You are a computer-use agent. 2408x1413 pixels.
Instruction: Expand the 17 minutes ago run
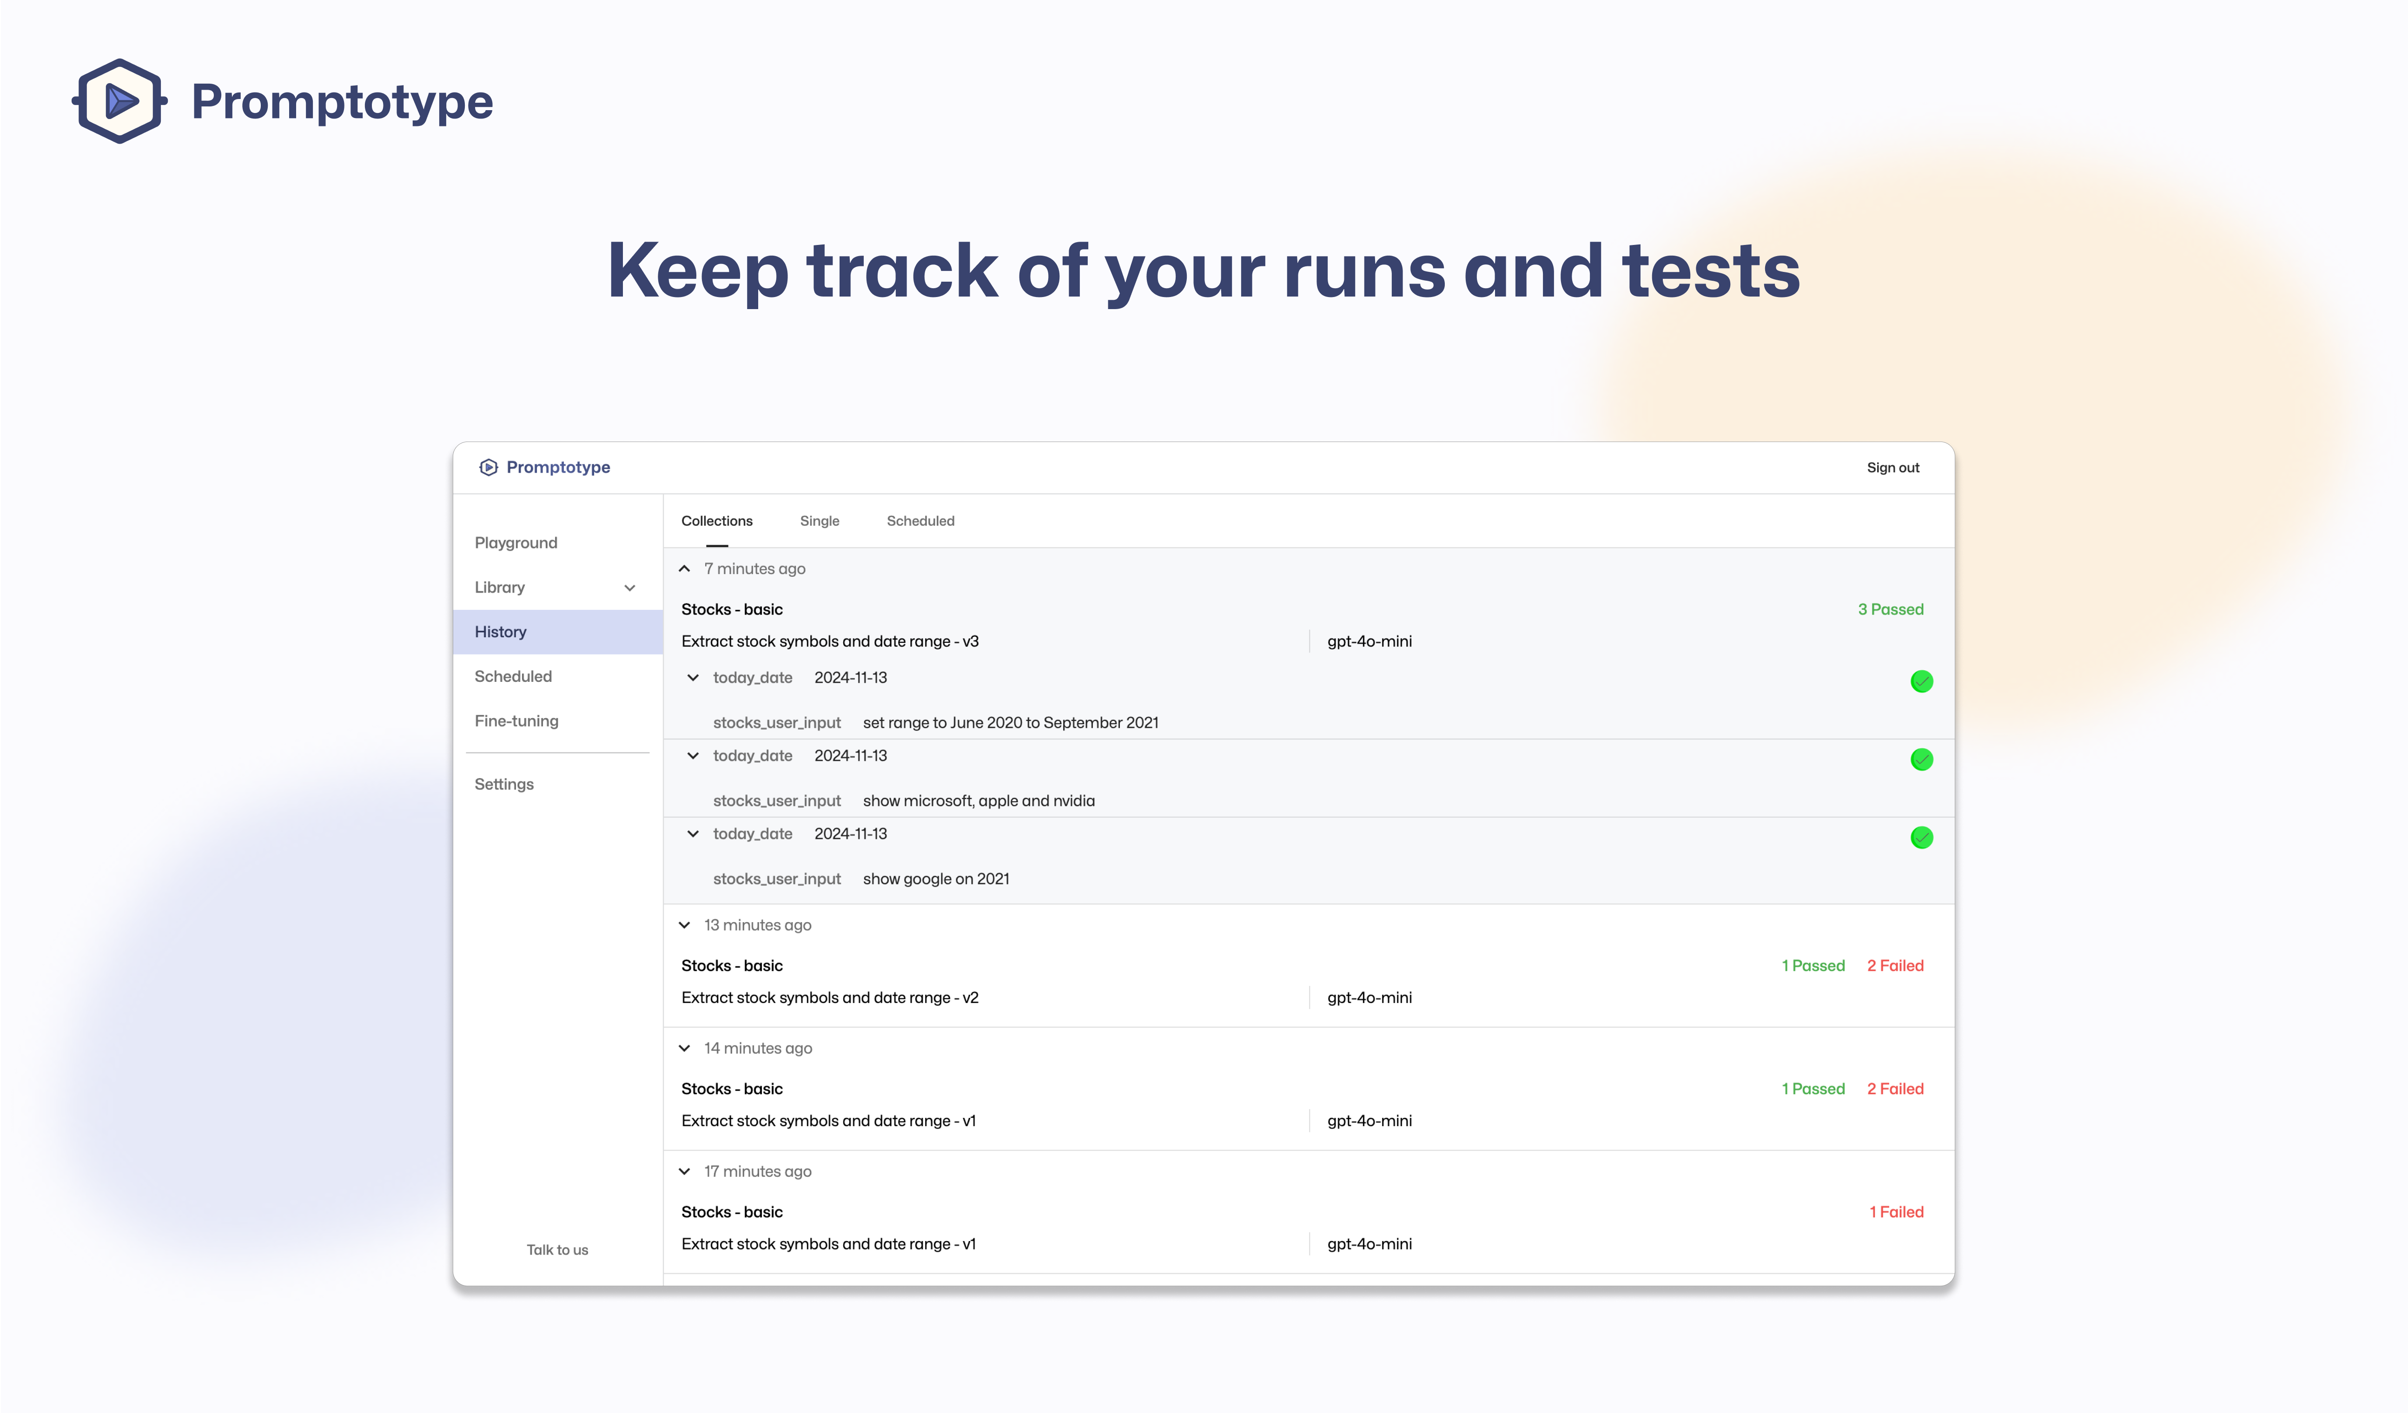pyautogui.click(x=684, y=1171)
